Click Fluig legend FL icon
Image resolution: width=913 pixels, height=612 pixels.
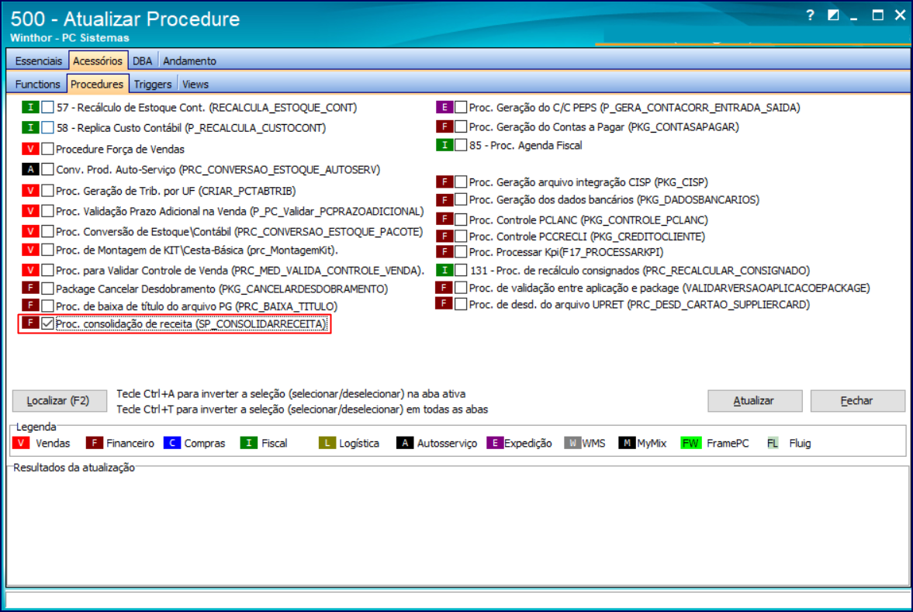tap(773, 443)
